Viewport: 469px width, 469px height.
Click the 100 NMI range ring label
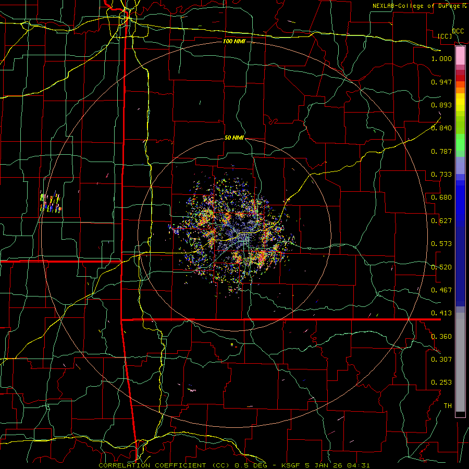(234, 41)
